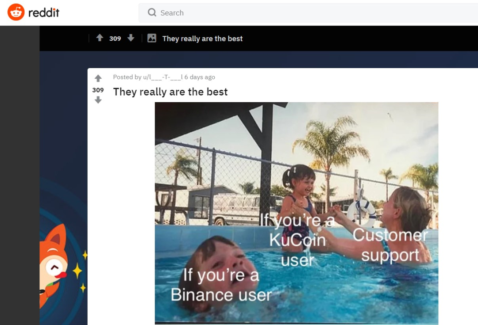Click the '6 days ago' timestamp

point(200,77)
